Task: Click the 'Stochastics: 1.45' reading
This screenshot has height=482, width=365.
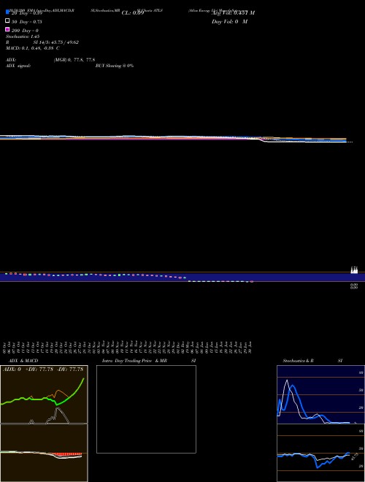Action: pos(23,37)
